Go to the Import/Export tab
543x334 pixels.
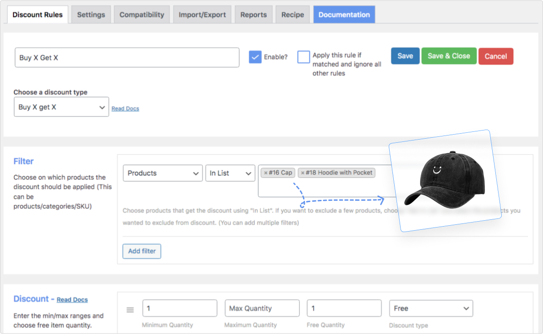(x=202, y=15)
